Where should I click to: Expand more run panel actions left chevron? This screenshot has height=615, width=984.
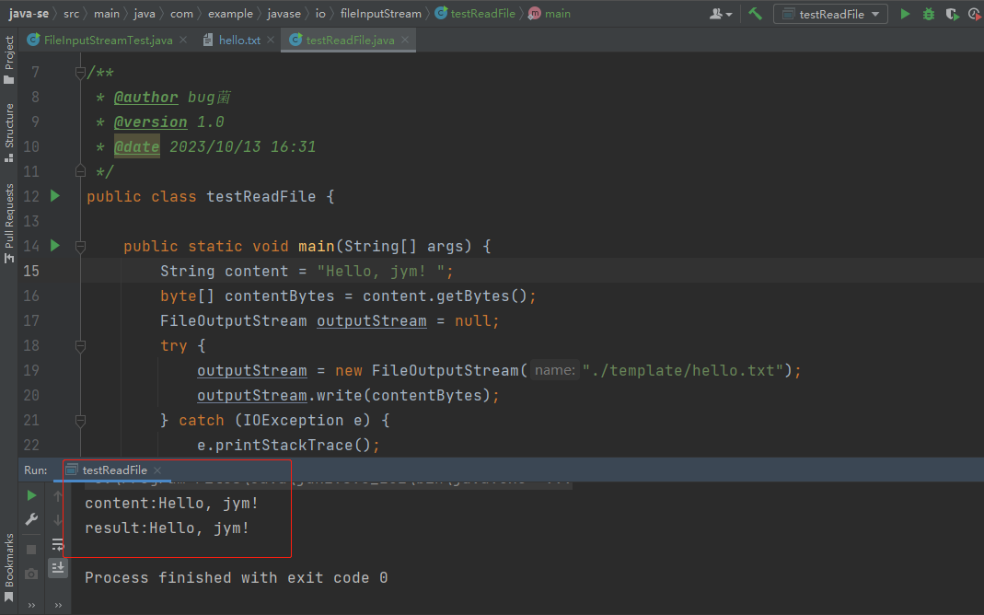pyautogui.click(x=31, y=605)
